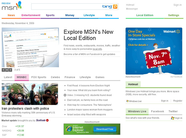Switch to the Facebook social tab
The width and height of the screenshot is (186, 138).
[x=158, y=111]
